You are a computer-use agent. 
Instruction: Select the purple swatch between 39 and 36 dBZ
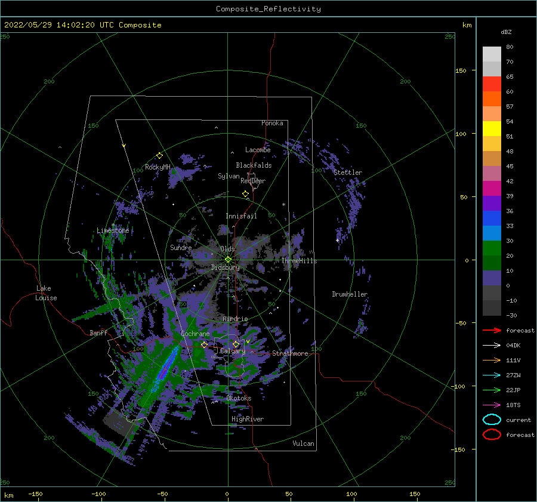492,204
